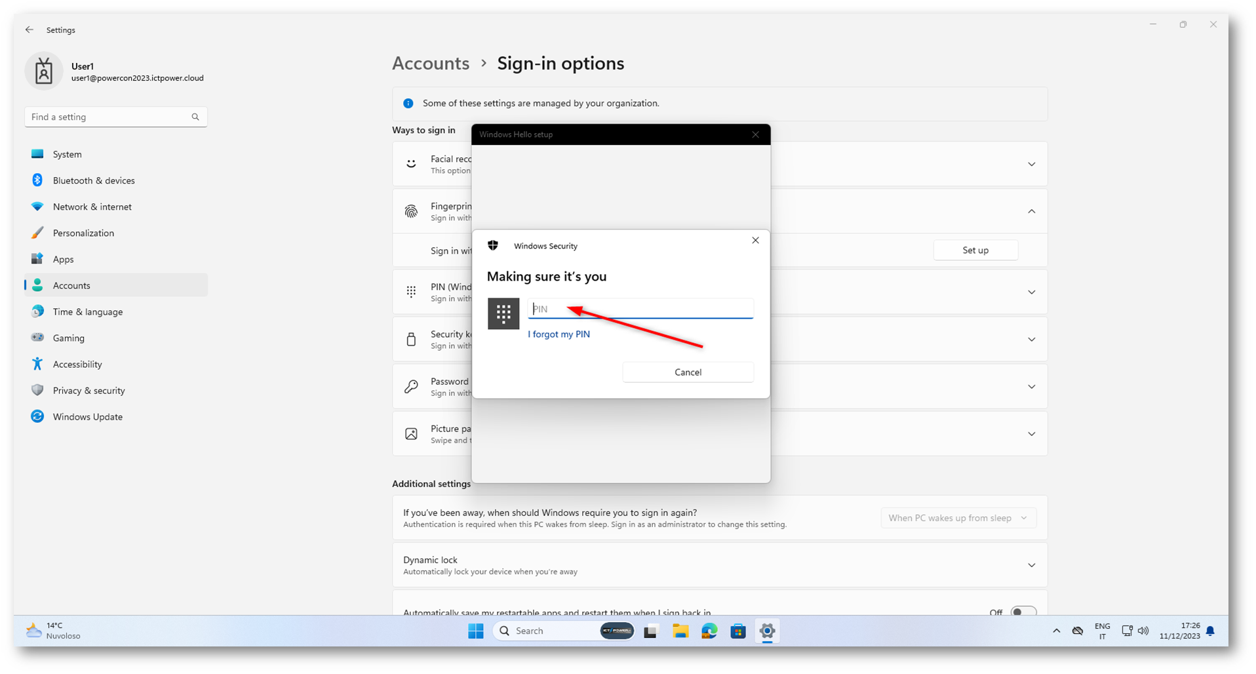
Task: Click the volume speaker tray icon
Action: (1143, 631)
